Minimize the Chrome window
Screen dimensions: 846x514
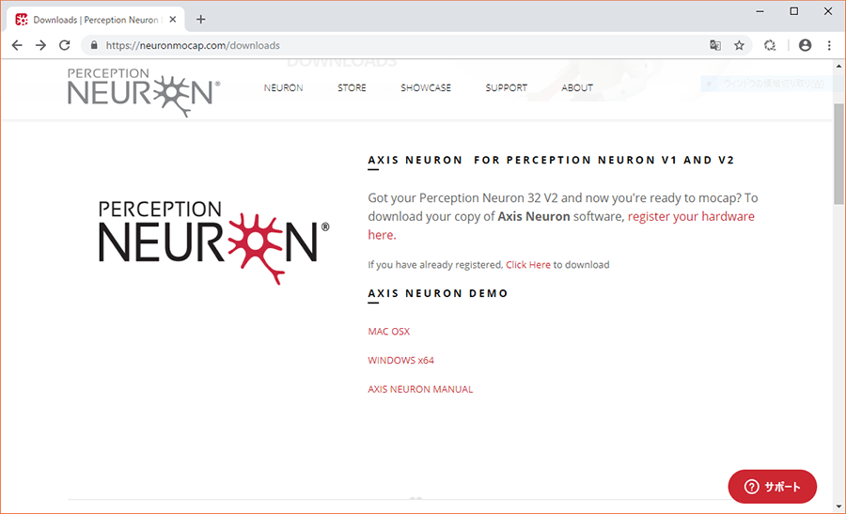coord(760,11)
